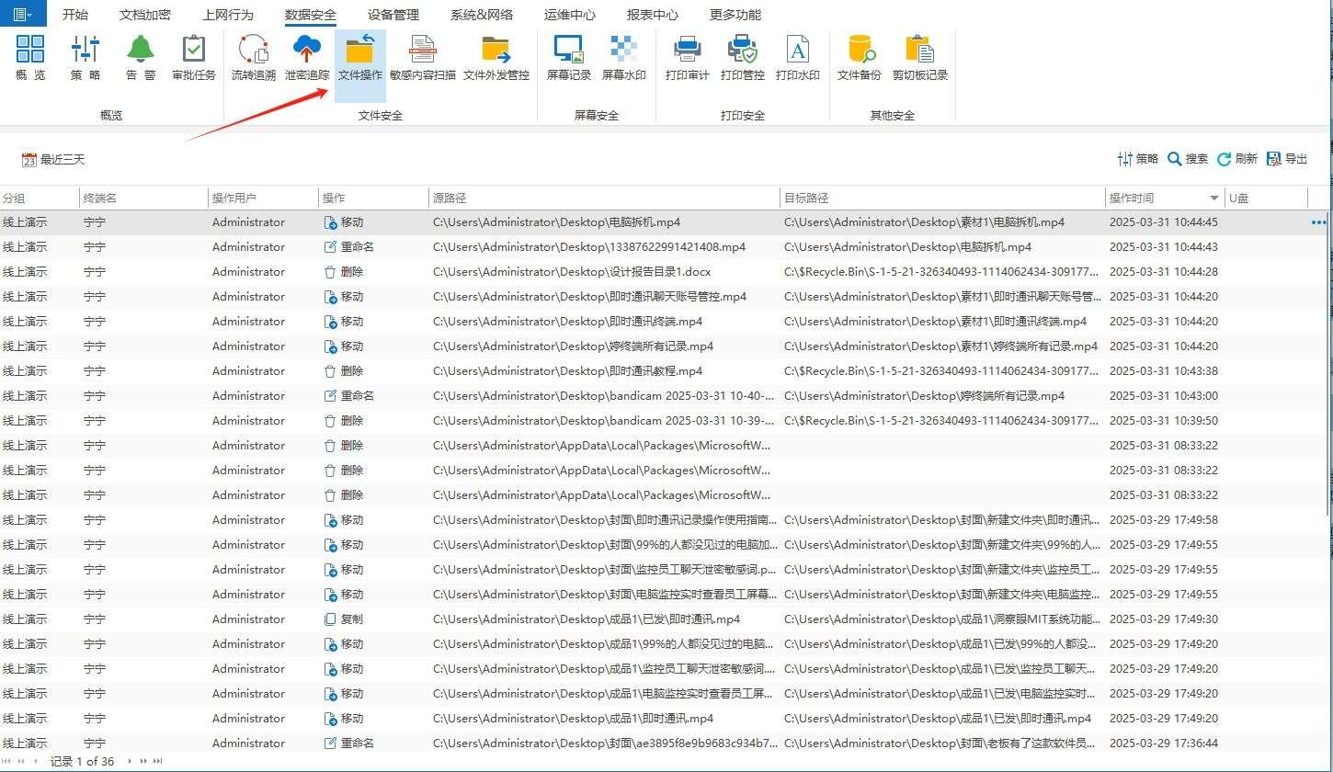Switch to the 报表中心 ribbon tab
This screenshot has height=772, width=1333.
653,14
